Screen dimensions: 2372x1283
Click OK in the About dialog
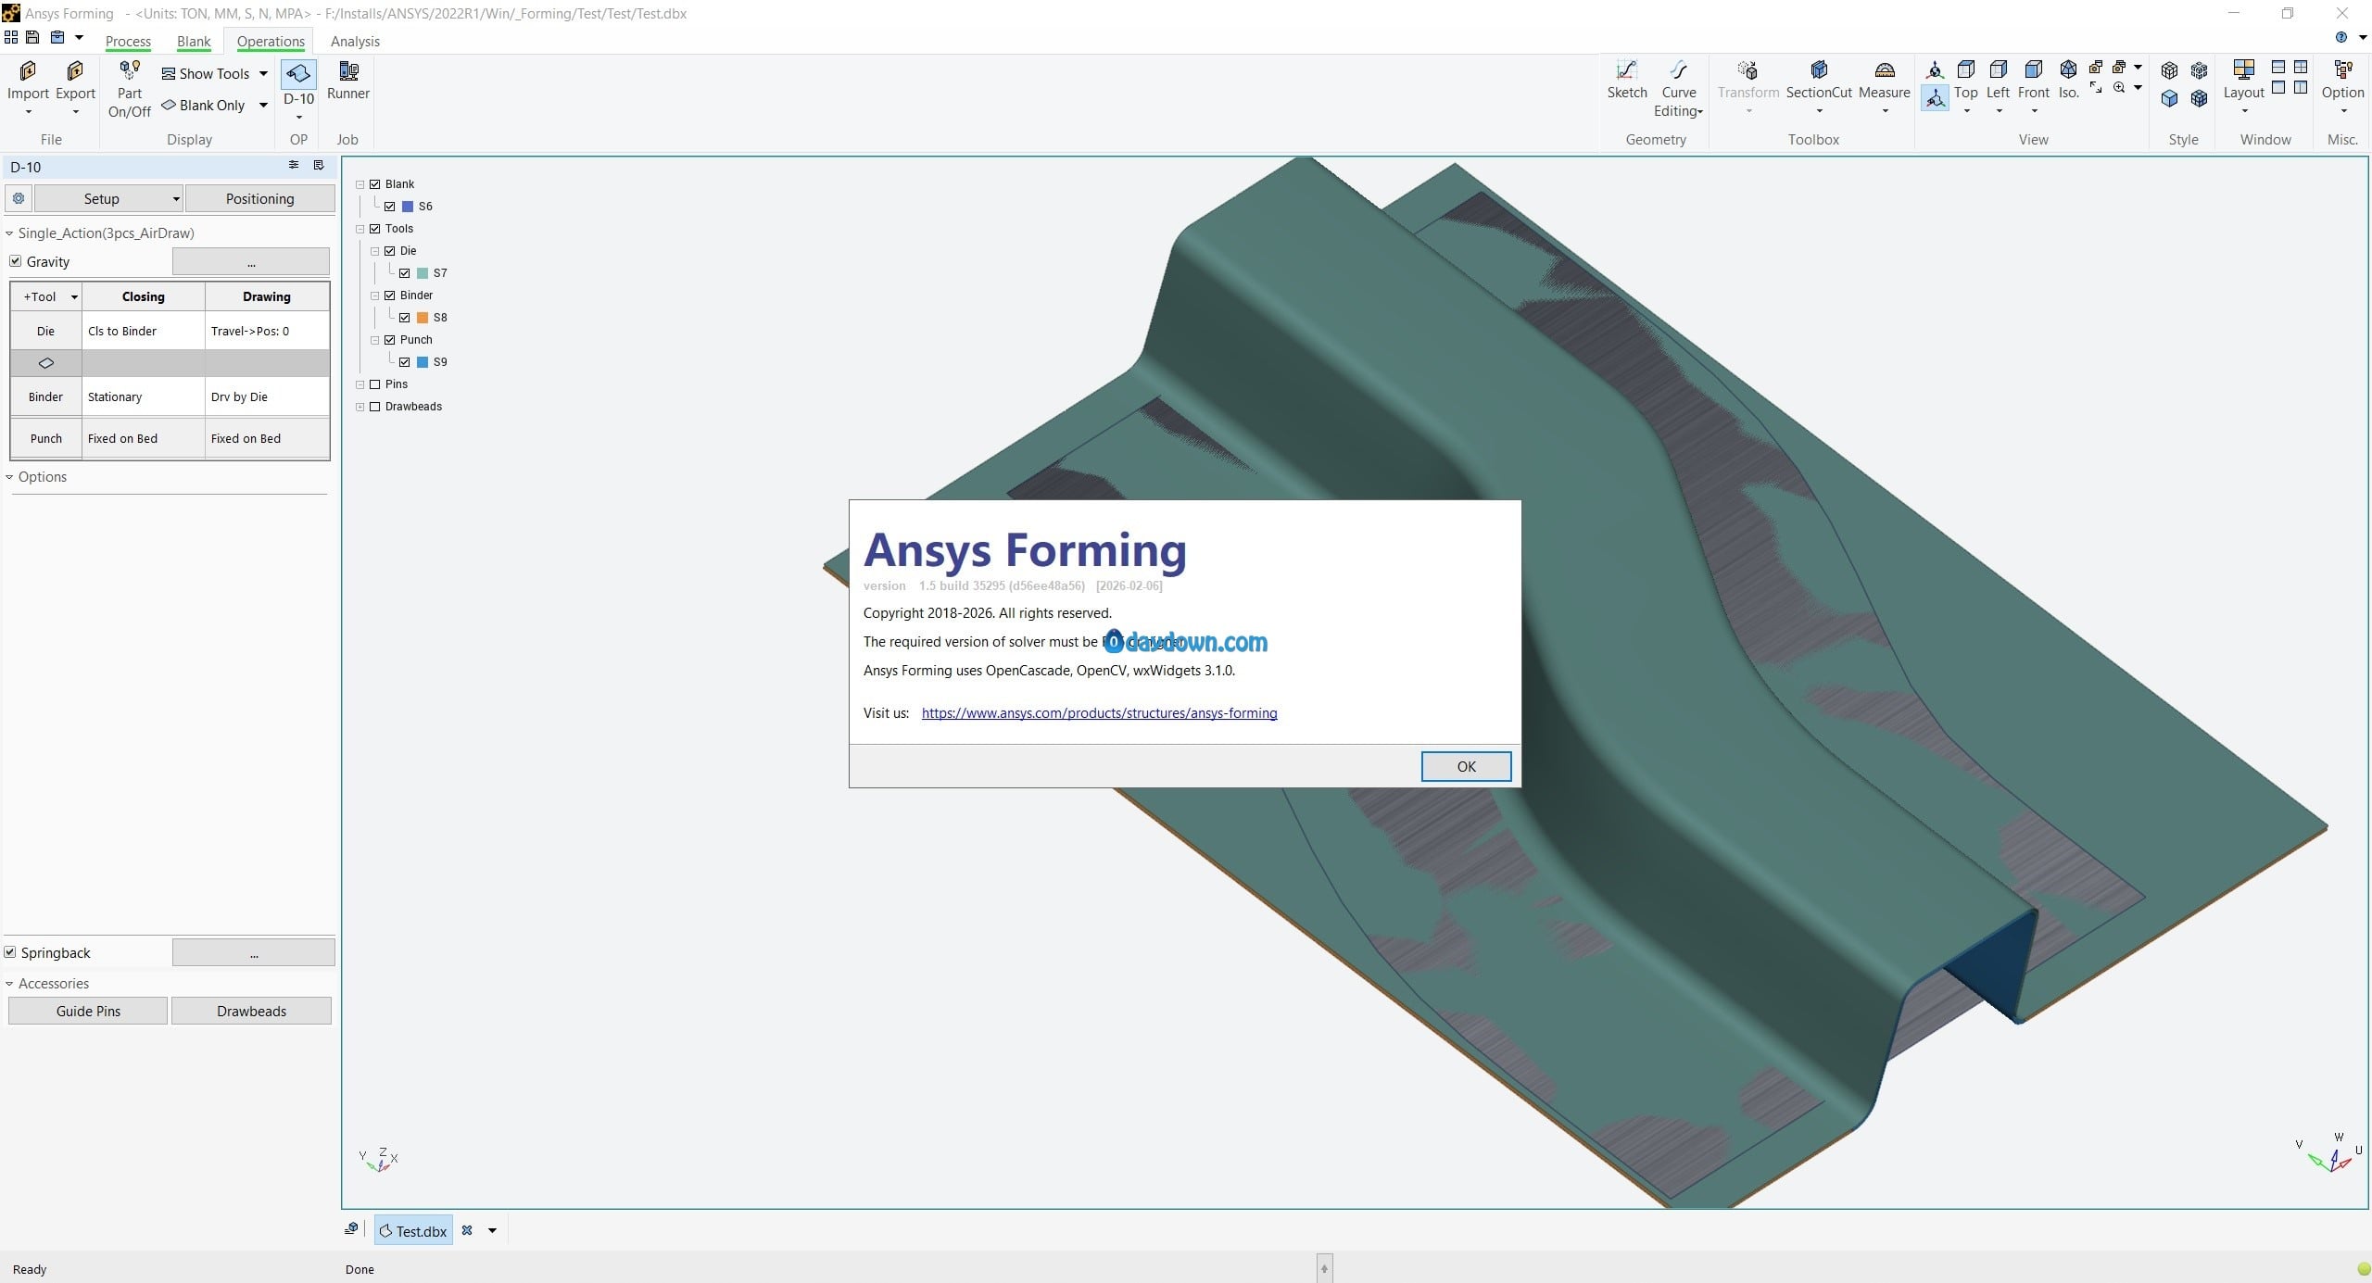[1466, 766]
